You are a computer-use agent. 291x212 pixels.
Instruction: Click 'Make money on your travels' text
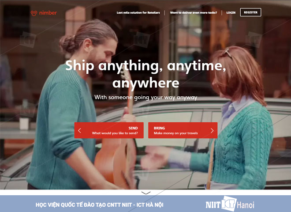tap(176, 133)
